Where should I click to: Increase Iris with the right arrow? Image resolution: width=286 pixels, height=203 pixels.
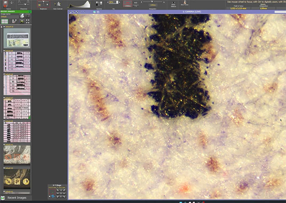click(120, 2)
